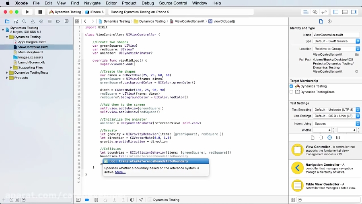
Task: Open the breakpoint navigator
Action: click(x=58, y=21)
